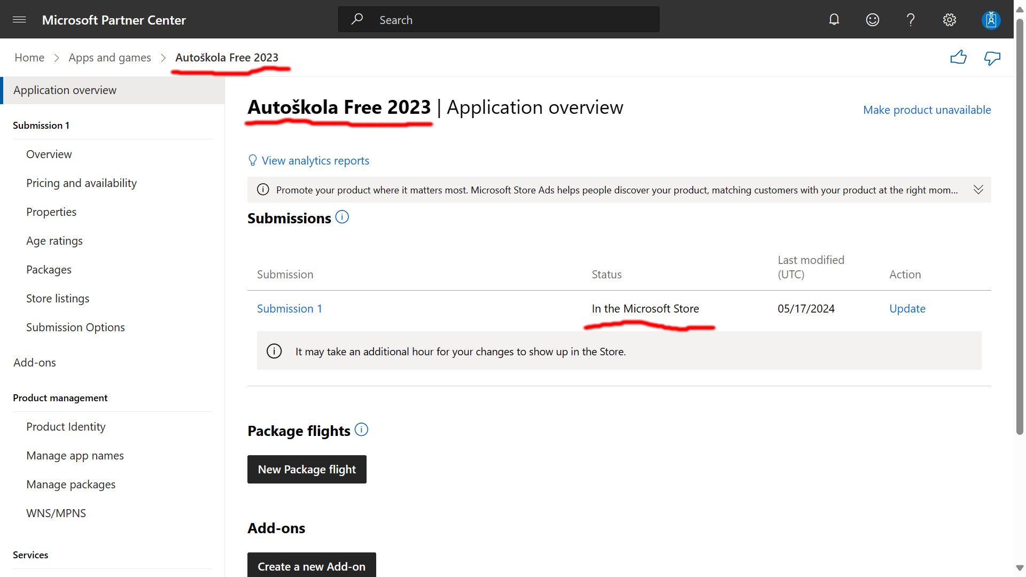Click the New Package flight button
This screenshot has width=1026, height=577.
point(307,470)
